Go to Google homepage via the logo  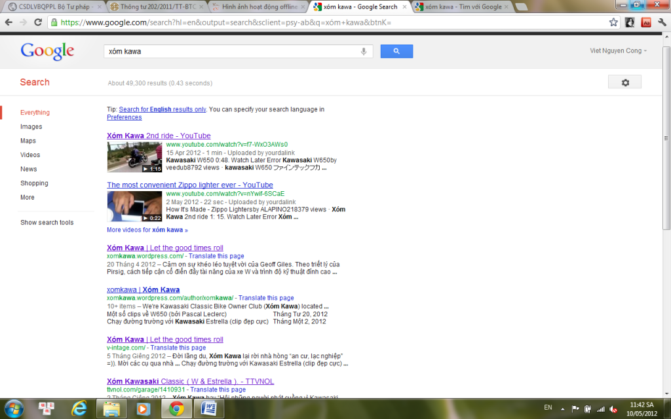[47, 51]
